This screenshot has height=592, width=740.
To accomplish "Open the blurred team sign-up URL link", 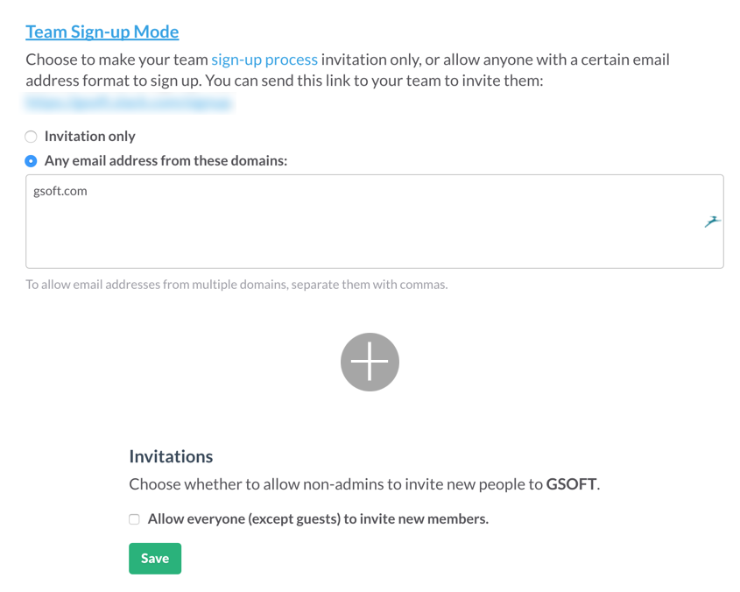I will 129,102.
